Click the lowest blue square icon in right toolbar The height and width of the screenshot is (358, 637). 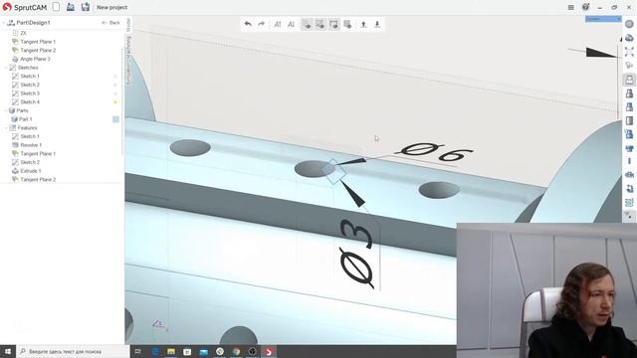tap(629, 202)
